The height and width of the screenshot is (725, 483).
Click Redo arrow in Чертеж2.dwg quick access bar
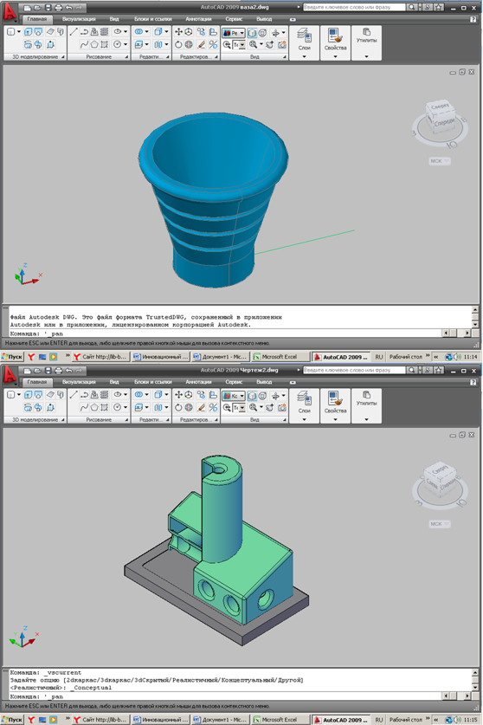[x=79, y=371]
